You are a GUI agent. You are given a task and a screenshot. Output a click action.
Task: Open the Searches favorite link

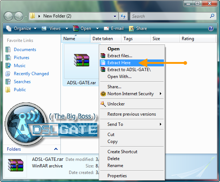point(22,82)
